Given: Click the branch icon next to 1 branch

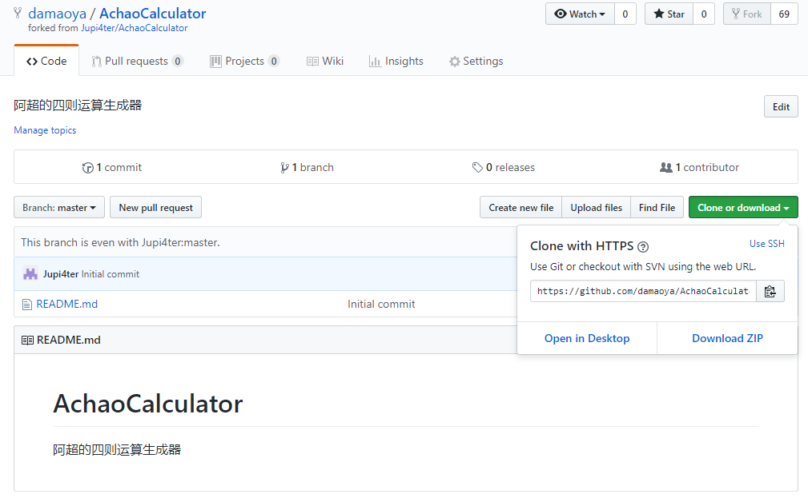Looking at the screenshot, I should pos(284,168).
